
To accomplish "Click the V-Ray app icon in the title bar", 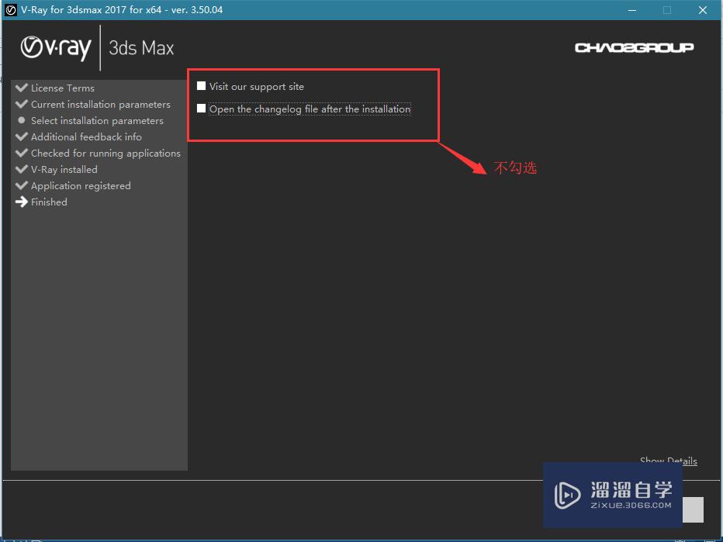I will (11, 9).
